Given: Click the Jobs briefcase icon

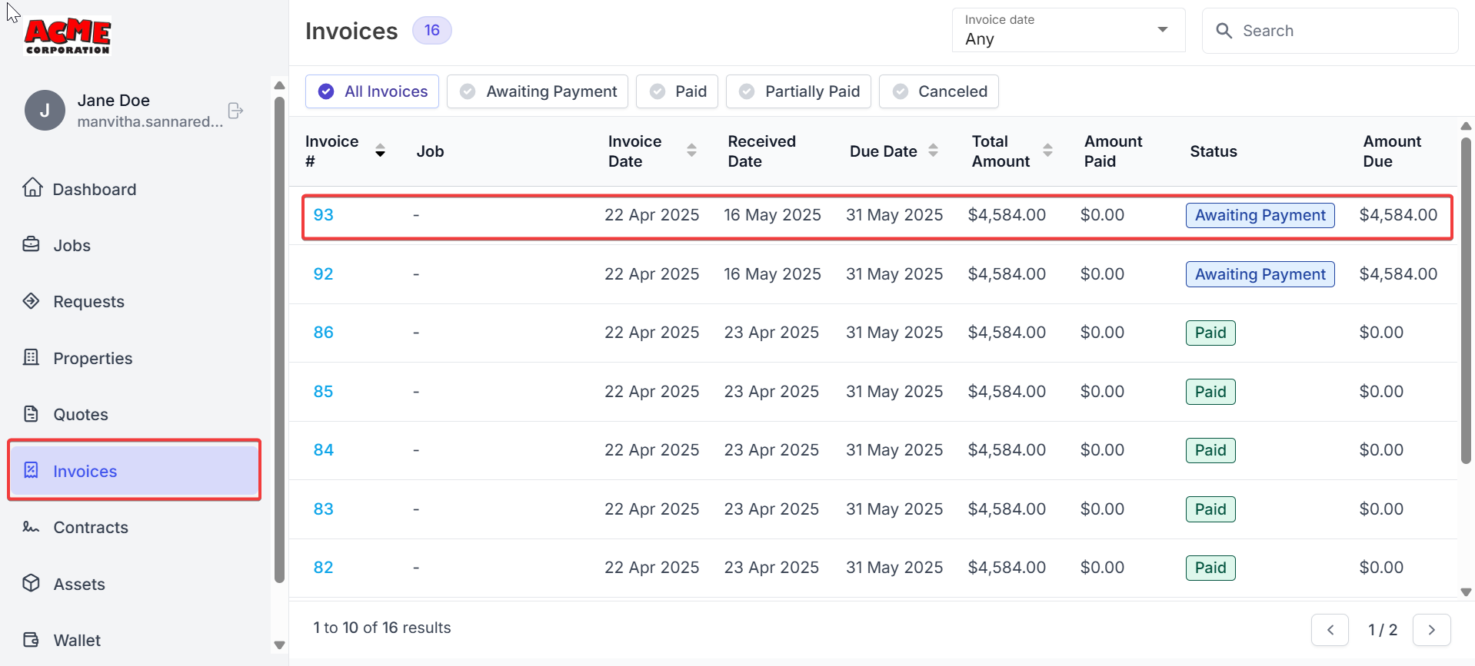Looking at the screenshot, I should tap(32, 245).
